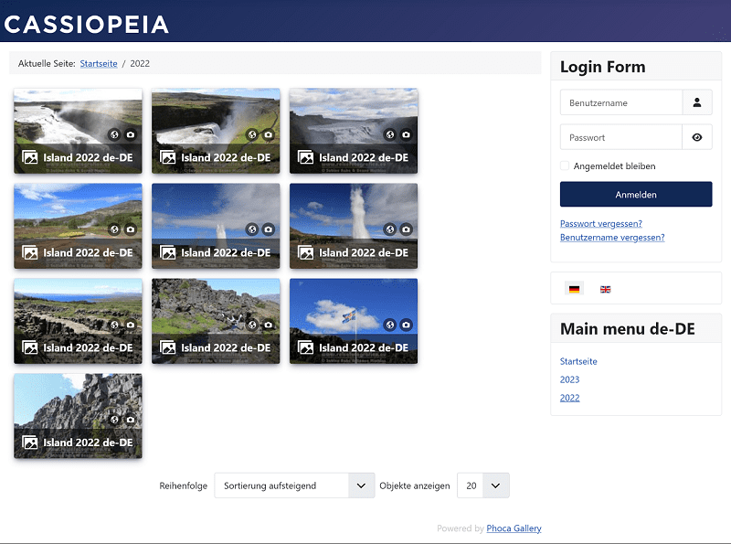This screenshot has height=544, width=731.
Task: Click into the Passwort input field
Action: pos(621,137)
